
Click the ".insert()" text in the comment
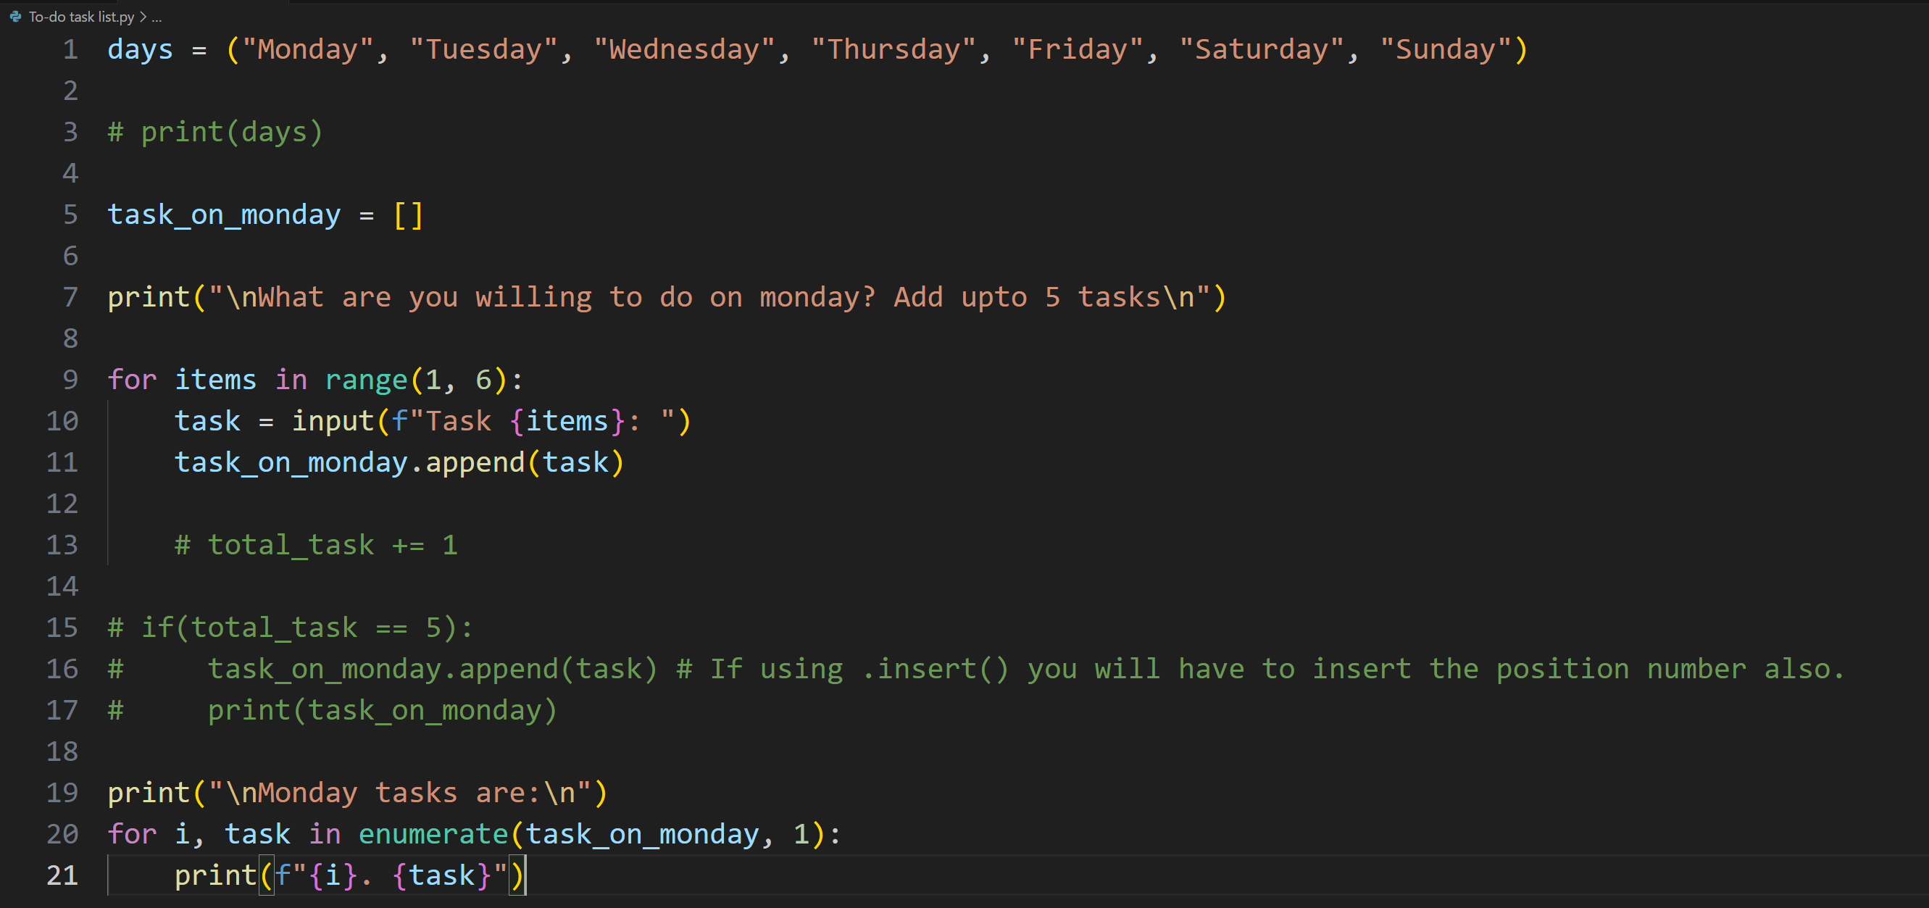point(936,668)
